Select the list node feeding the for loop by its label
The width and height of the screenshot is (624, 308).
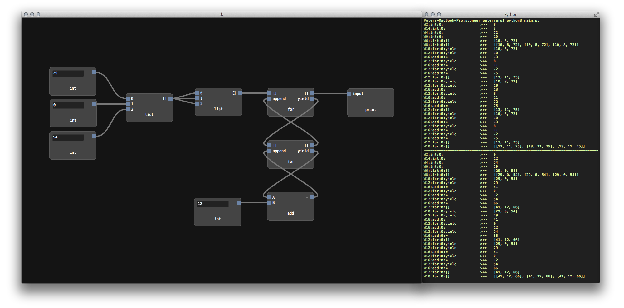[218, 109]
